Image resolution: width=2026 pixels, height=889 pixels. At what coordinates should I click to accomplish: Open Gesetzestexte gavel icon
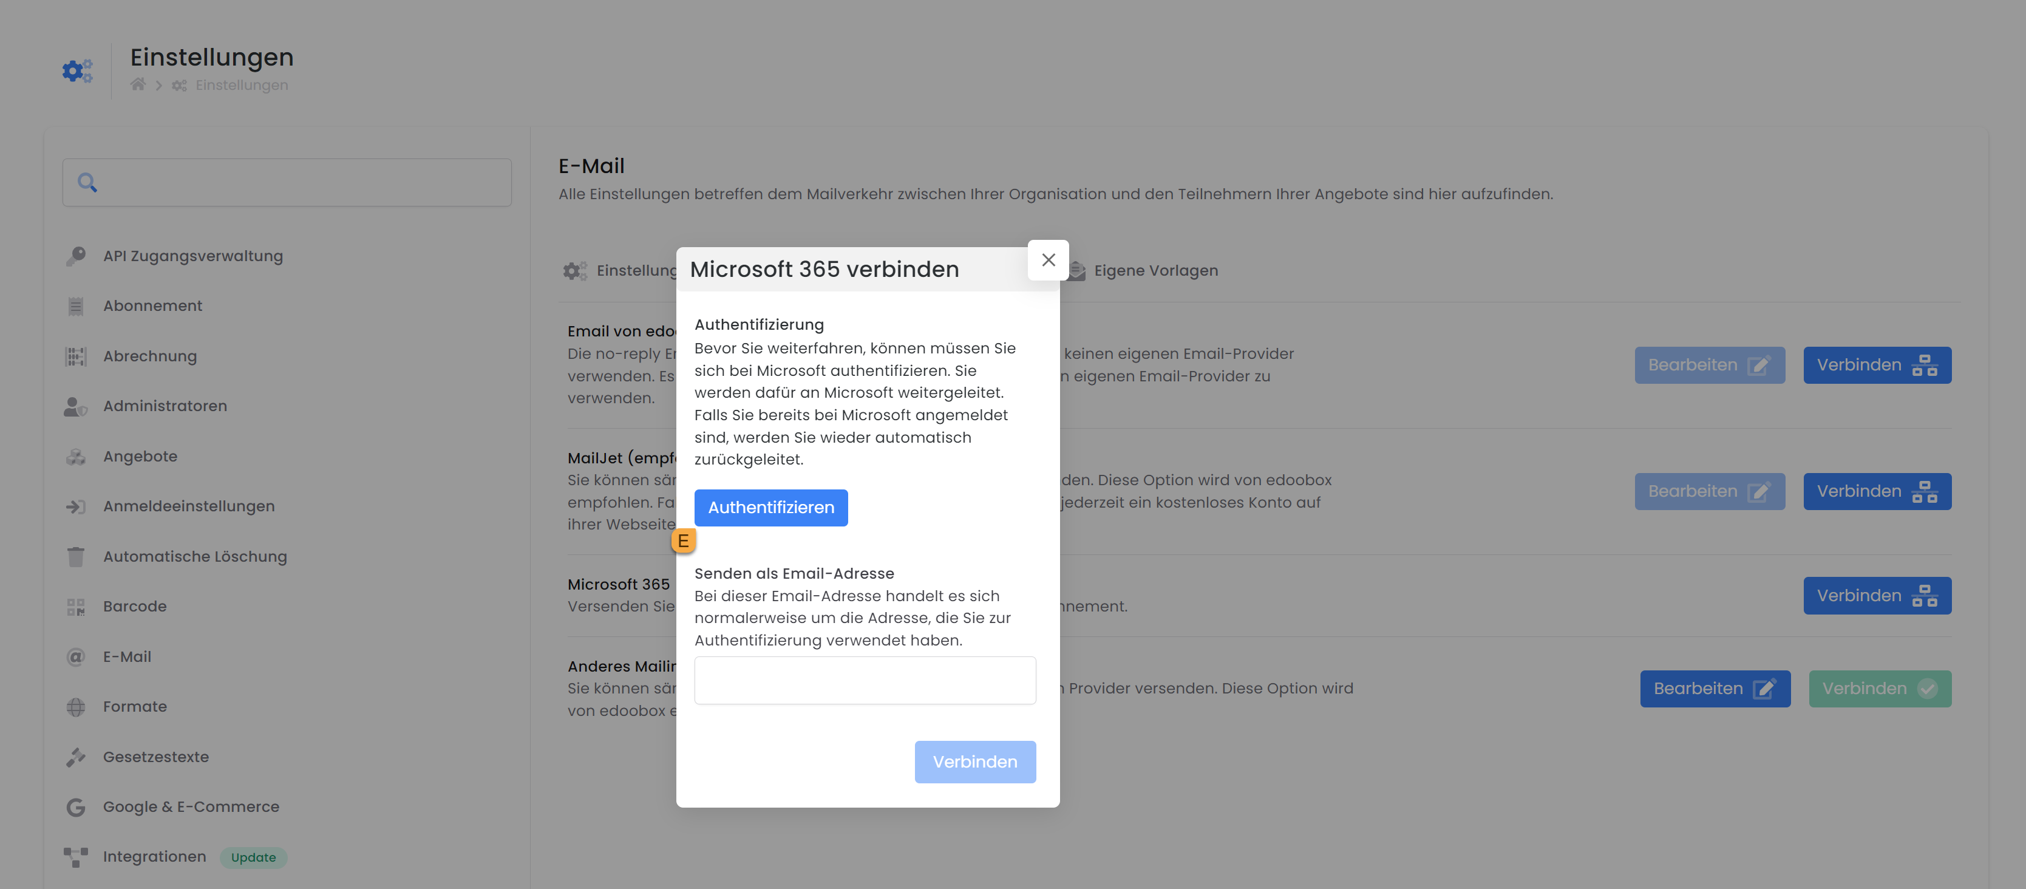click(x=75, y=757)
